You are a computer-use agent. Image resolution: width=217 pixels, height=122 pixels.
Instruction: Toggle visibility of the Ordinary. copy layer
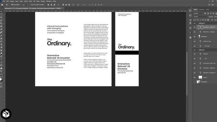tap(194, 41)
